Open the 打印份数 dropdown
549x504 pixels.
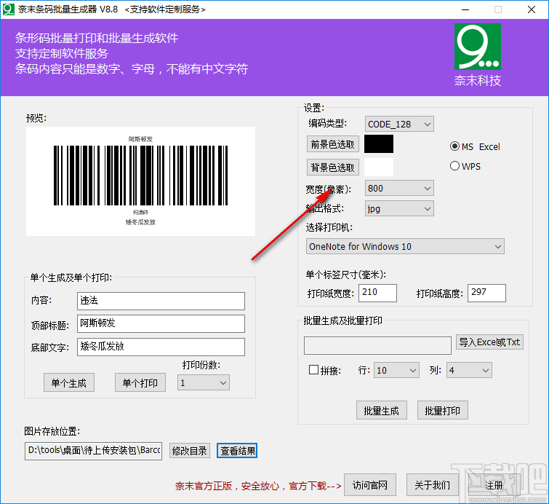[x=204, y=382]
